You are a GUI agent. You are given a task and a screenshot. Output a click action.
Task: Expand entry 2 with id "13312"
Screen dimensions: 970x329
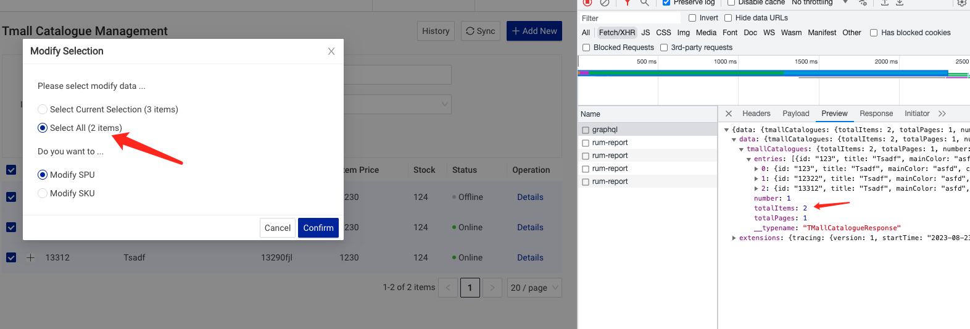(x=756, y=188)
